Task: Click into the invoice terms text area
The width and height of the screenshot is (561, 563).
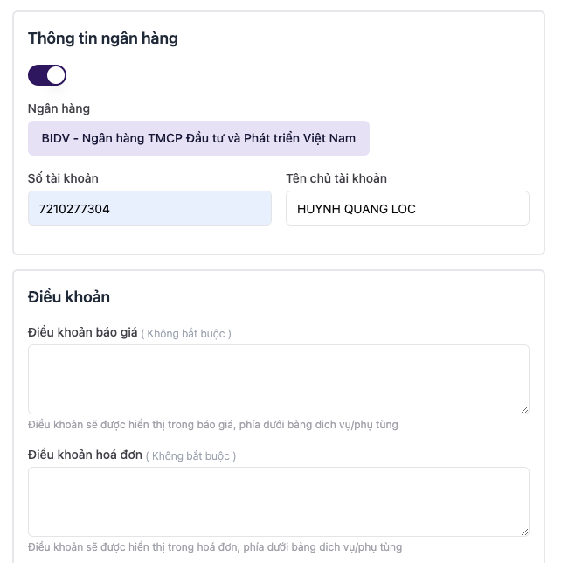Action: (278, 501)
